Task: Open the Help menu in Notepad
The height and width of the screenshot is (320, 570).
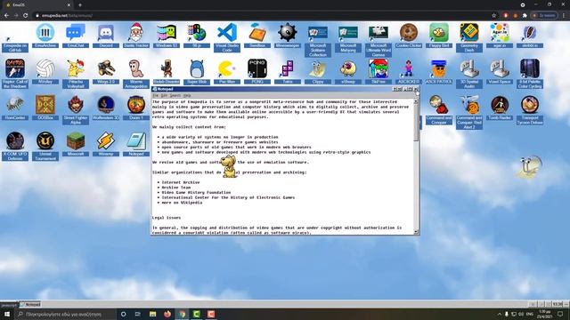Action: (187, 95)
